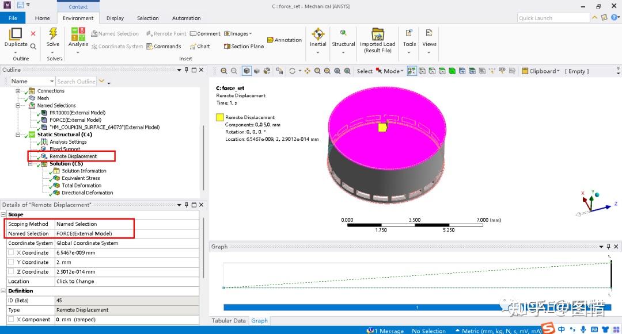Check the X Coordinate checkbox
This screenshot has width=622, height=334.
pos(11,253)
